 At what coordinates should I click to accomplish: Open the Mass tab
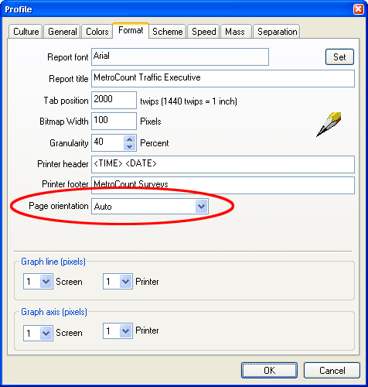coord(235,32)
